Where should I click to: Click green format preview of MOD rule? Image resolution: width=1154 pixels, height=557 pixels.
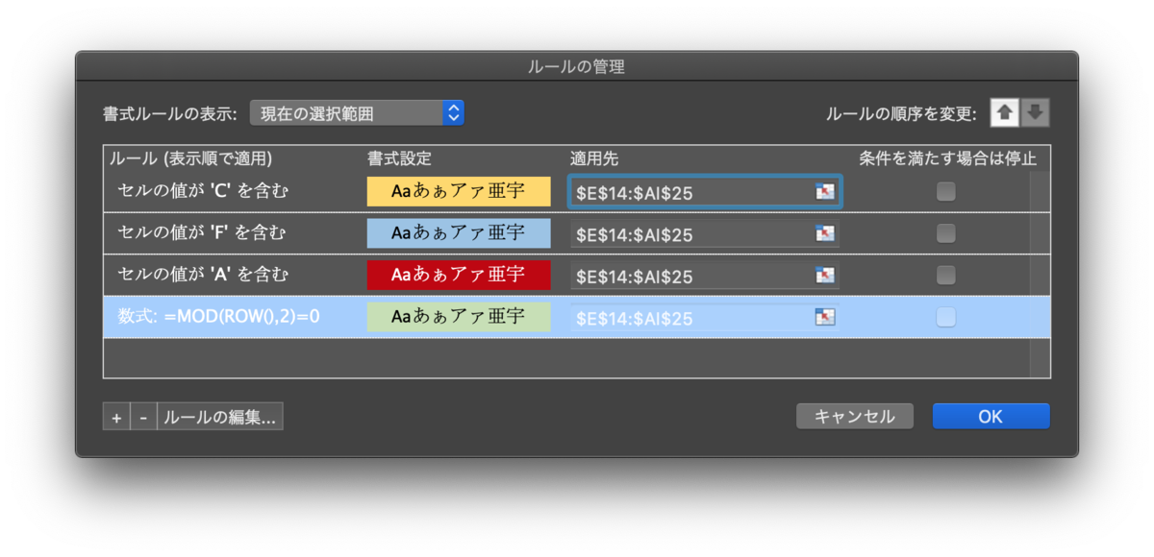click(459, 317)
